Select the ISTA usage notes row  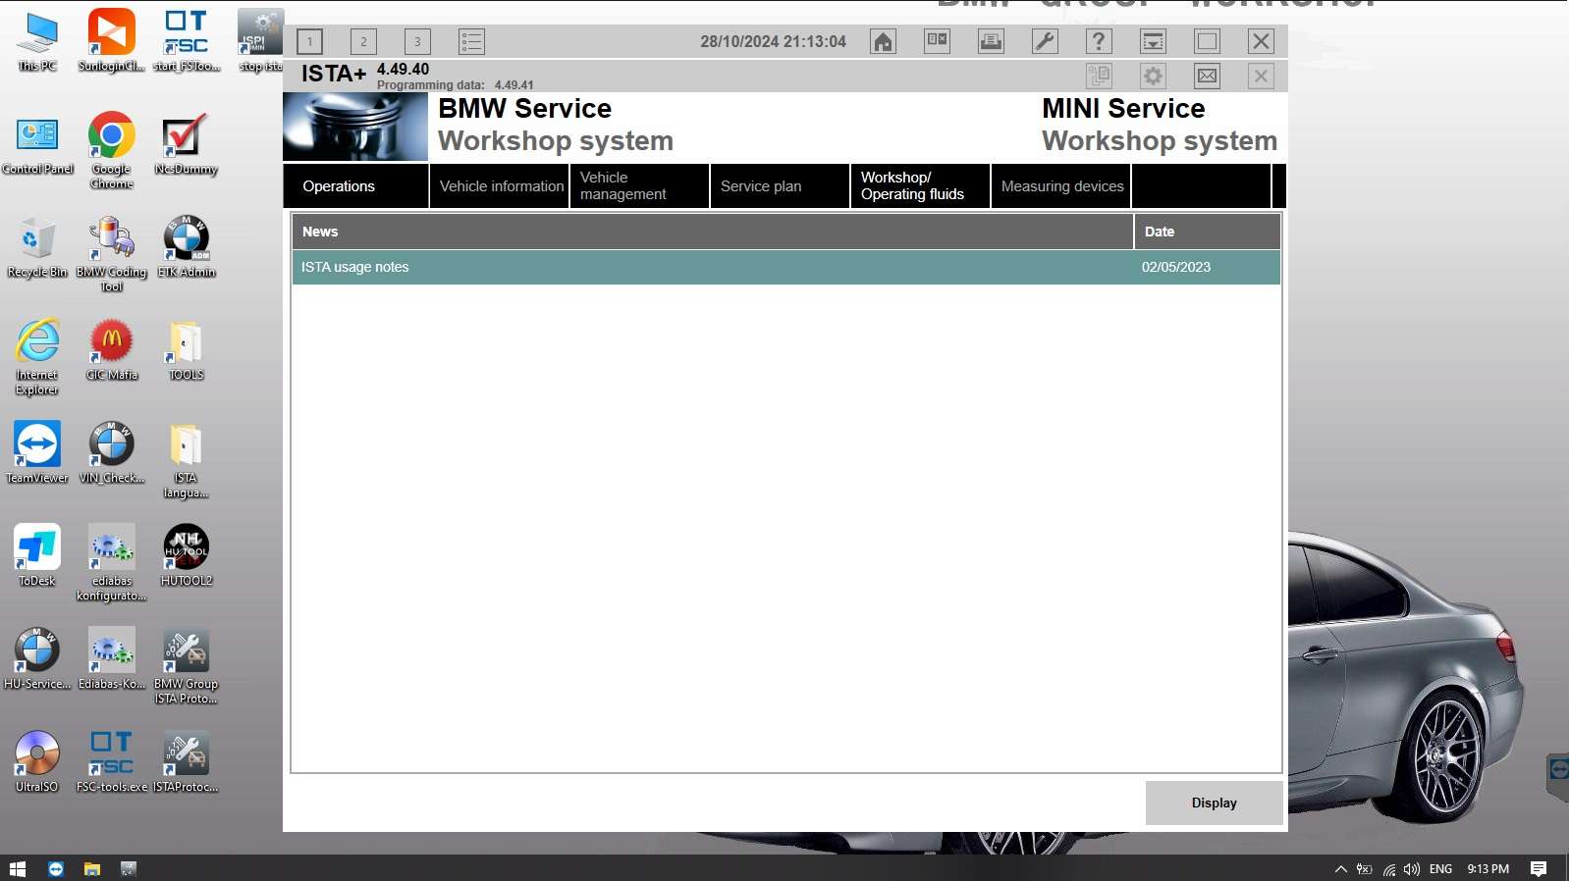pos(786,267)
